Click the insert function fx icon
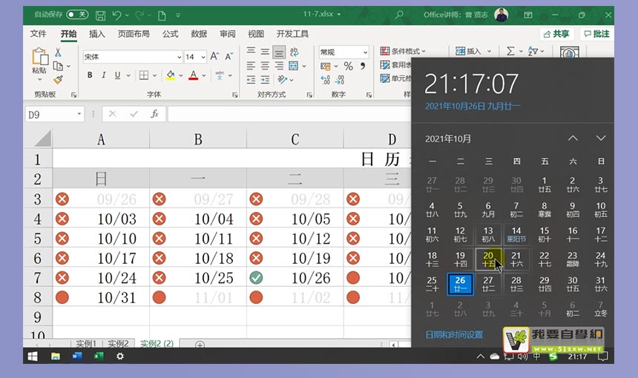 154,114
